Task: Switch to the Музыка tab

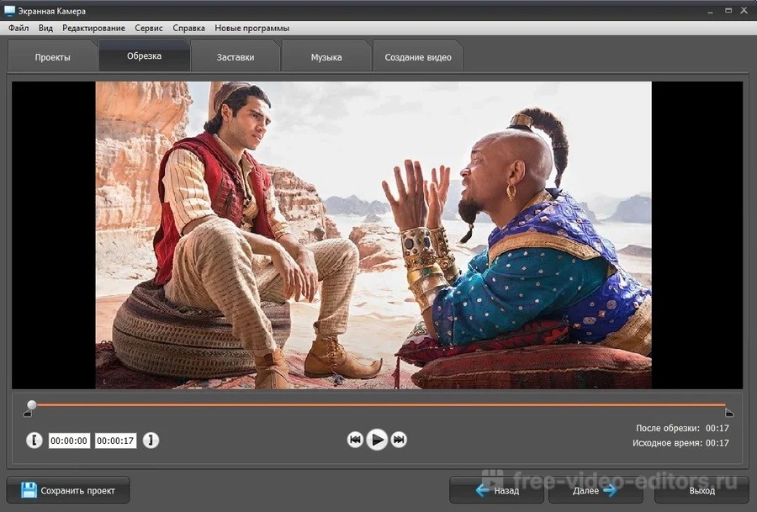Action: [x=326, y=57]
